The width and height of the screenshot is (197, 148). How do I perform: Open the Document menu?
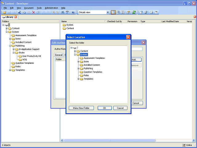29,8
